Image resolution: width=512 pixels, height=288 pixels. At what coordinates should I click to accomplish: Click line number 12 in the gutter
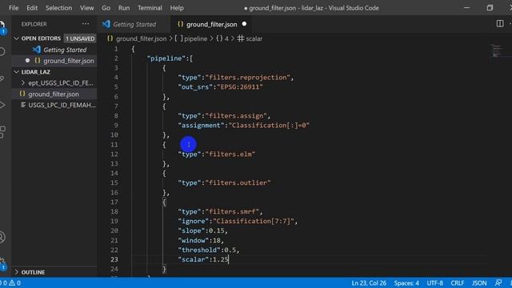(114, 154)
